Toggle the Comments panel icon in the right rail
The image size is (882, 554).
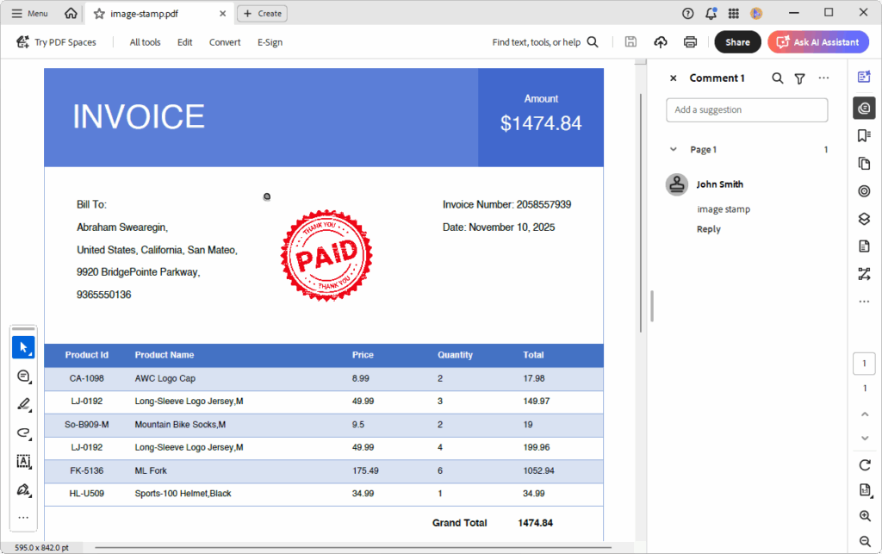coord(864,108)
